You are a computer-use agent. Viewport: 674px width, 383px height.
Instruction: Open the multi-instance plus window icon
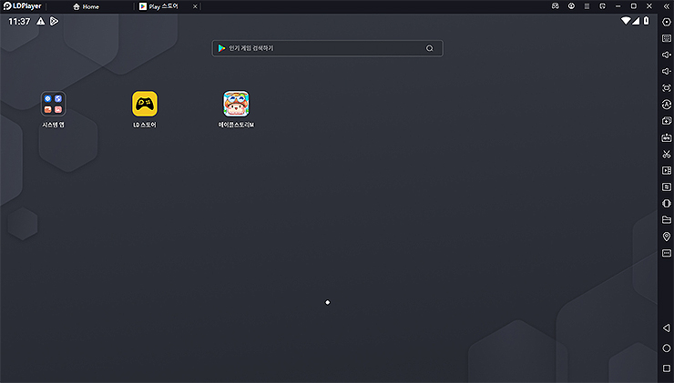[667, 121]
